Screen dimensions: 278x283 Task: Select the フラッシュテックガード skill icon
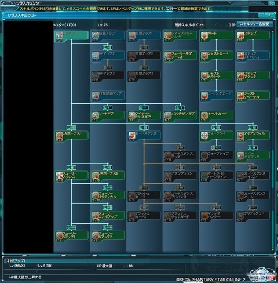(x=168, y=216)
